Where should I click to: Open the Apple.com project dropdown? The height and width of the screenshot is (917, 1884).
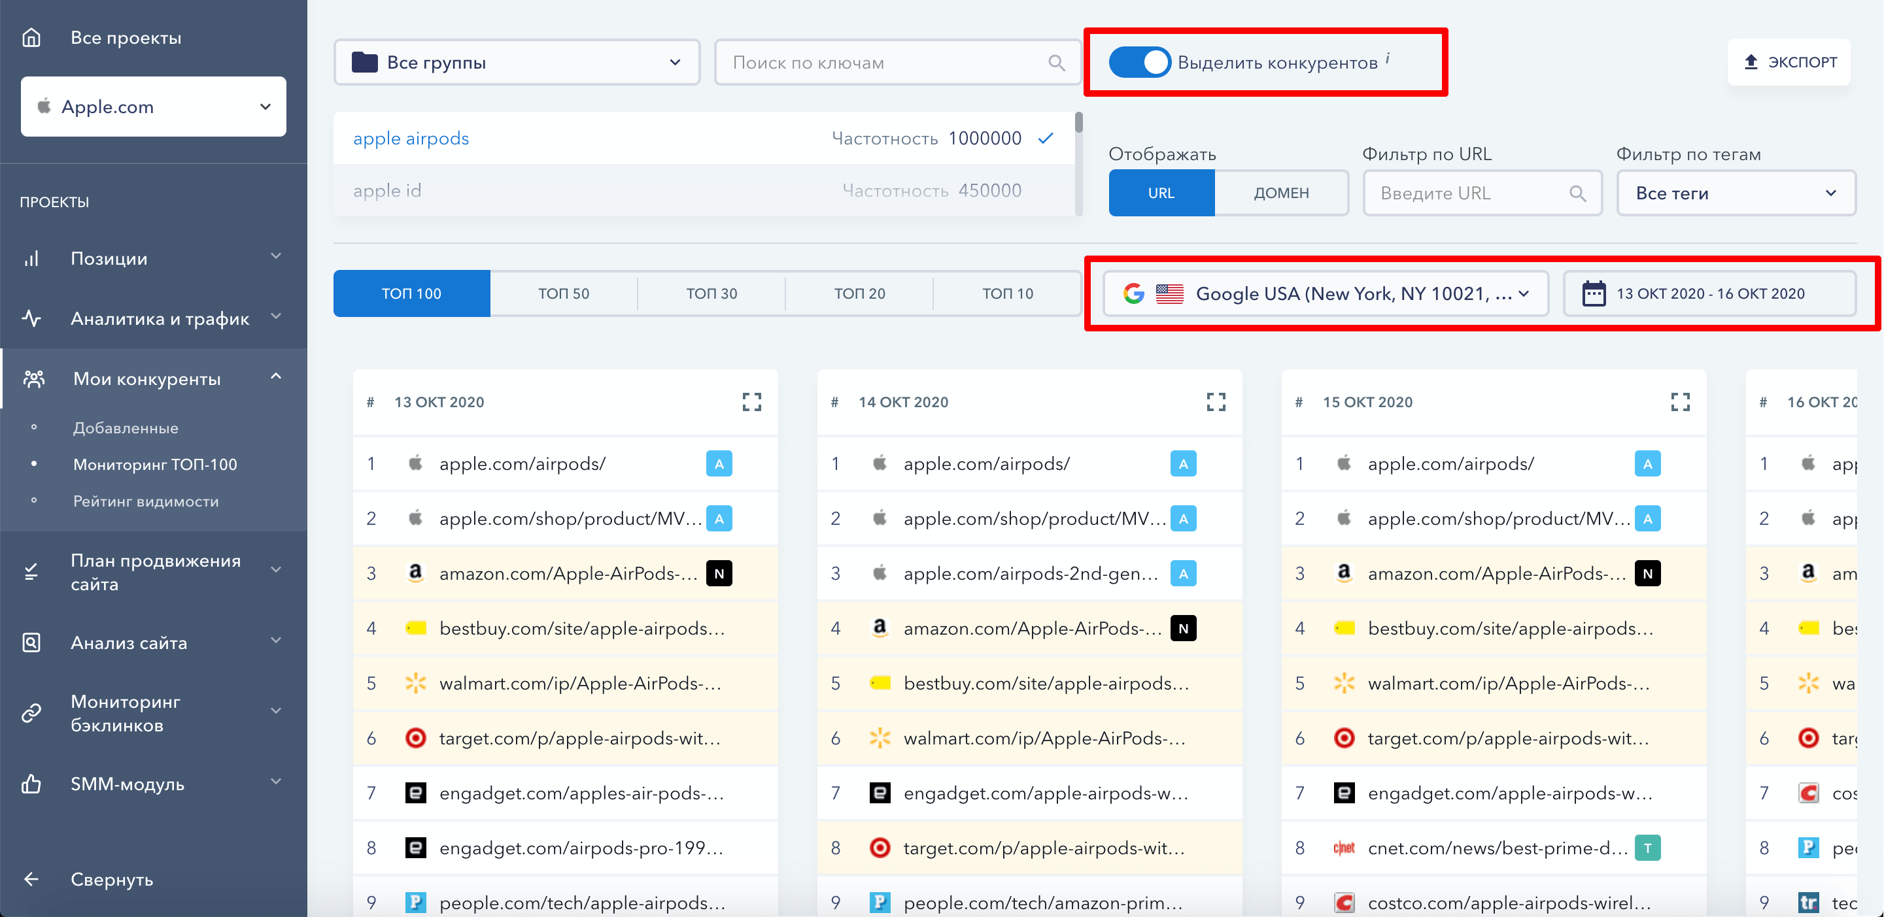[154, 107]
